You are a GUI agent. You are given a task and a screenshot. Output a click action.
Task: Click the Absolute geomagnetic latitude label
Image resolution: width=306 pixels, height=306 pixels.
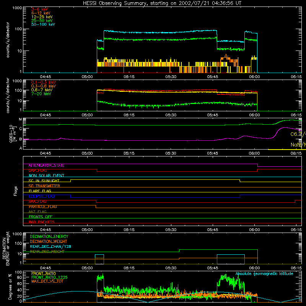coord(264,274)
